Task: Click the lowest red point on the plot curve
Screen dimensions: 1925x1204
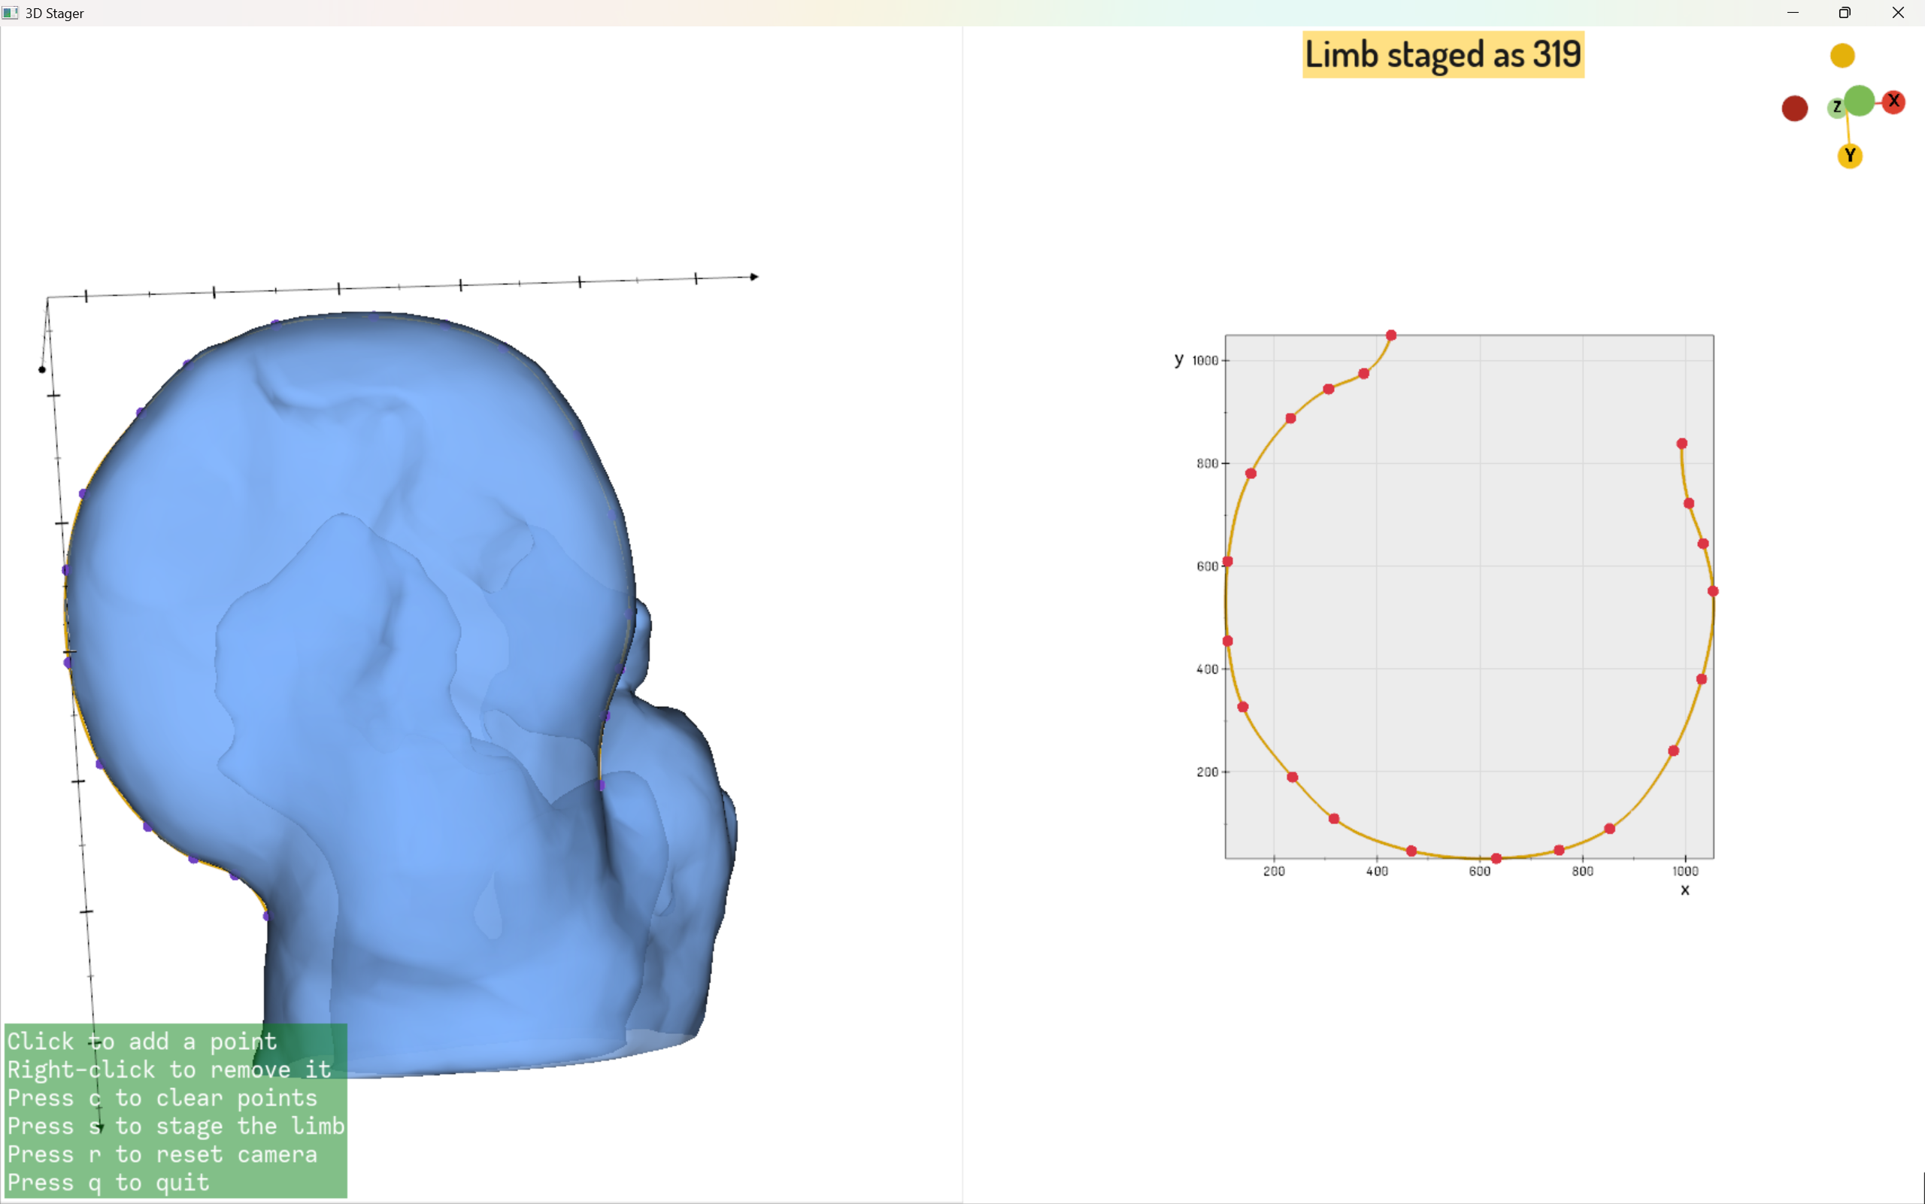Action: coord(1496,858)
